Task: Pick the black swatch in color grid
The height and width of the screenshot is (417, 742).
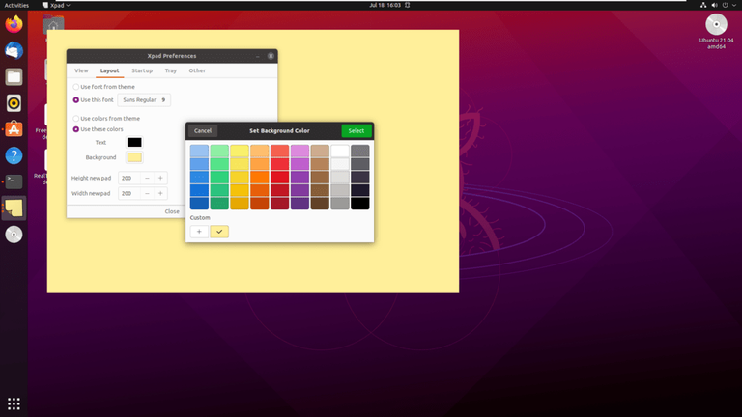Action: 360,203
